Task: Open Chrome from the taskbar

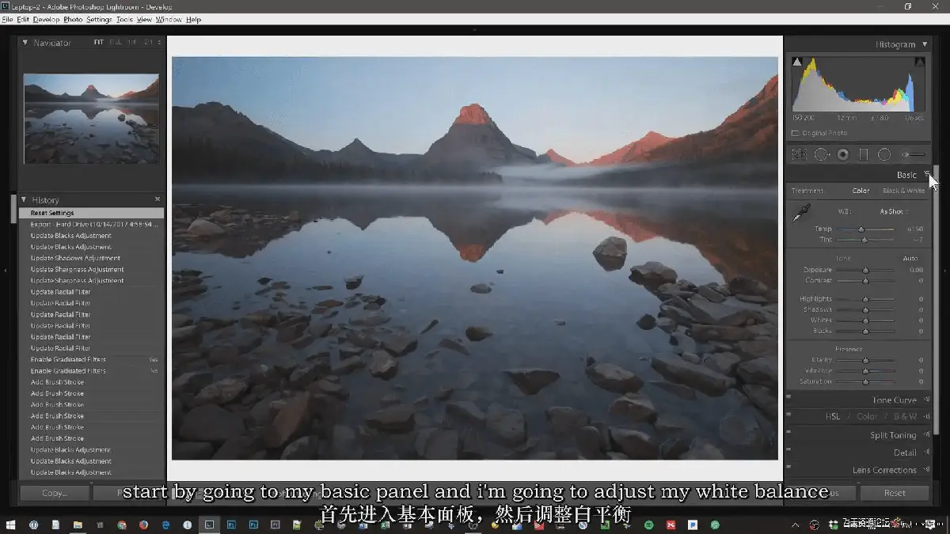Action: (x=122, y=525)
